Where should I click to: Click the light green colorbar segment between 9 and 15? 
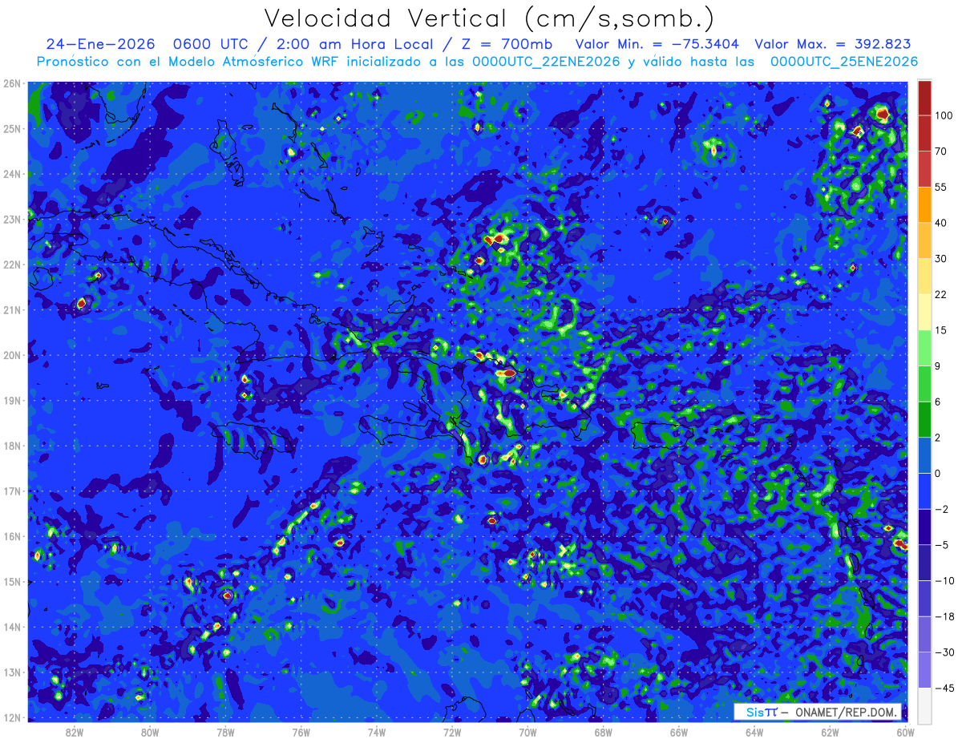(924, 348)
